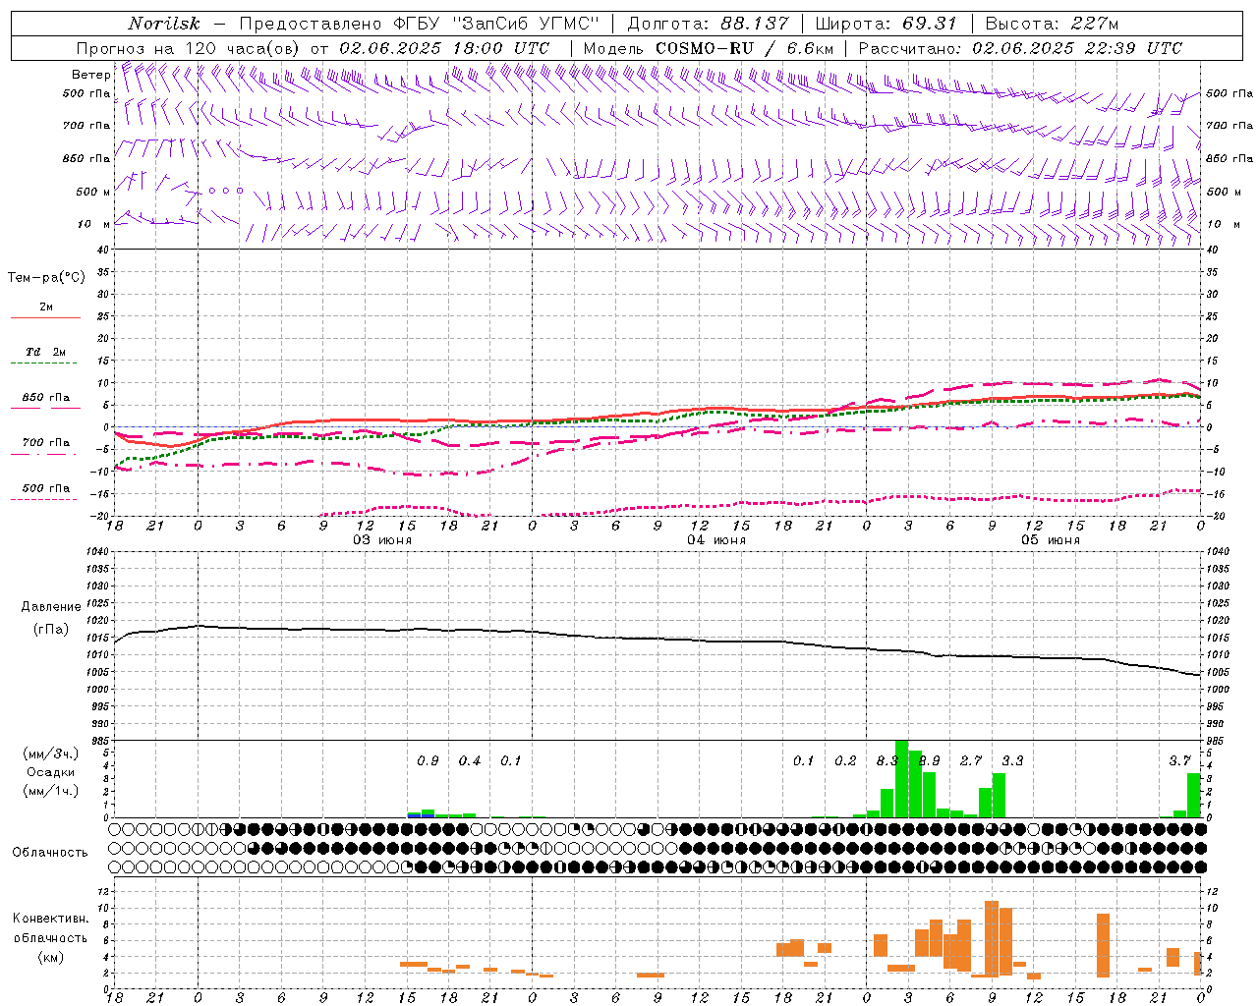Click the '03 июня' date label
The width and height of the screenshot is (1258, 1006).
[382, 540]
